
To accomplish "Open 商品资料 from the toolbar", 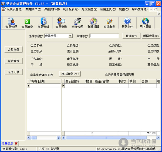I will [x=43, y=23].
